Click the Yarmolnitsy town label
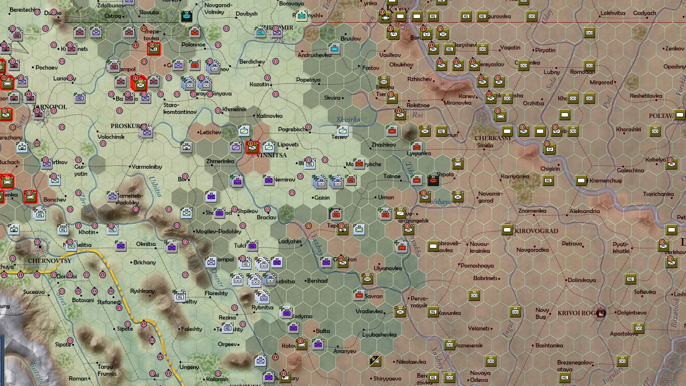 click(x=147, y=167)
